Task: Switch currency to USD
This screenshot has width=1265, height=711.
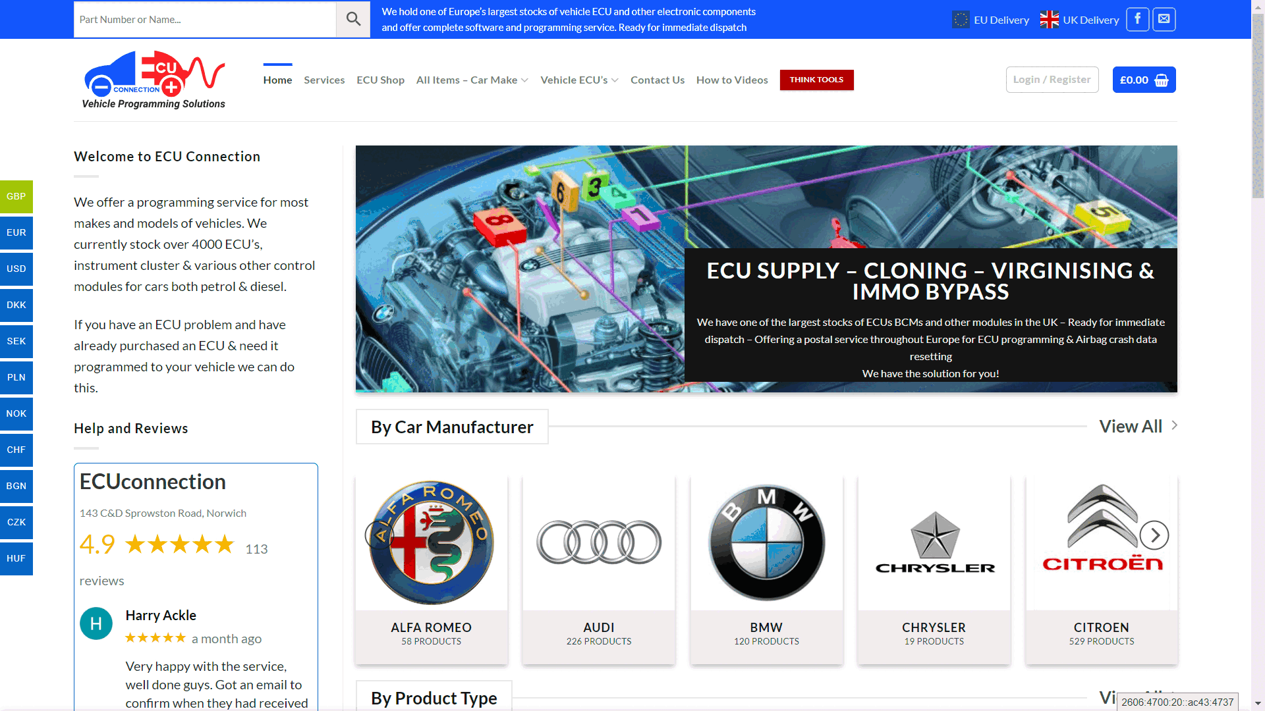Action: tap(16, 269)
